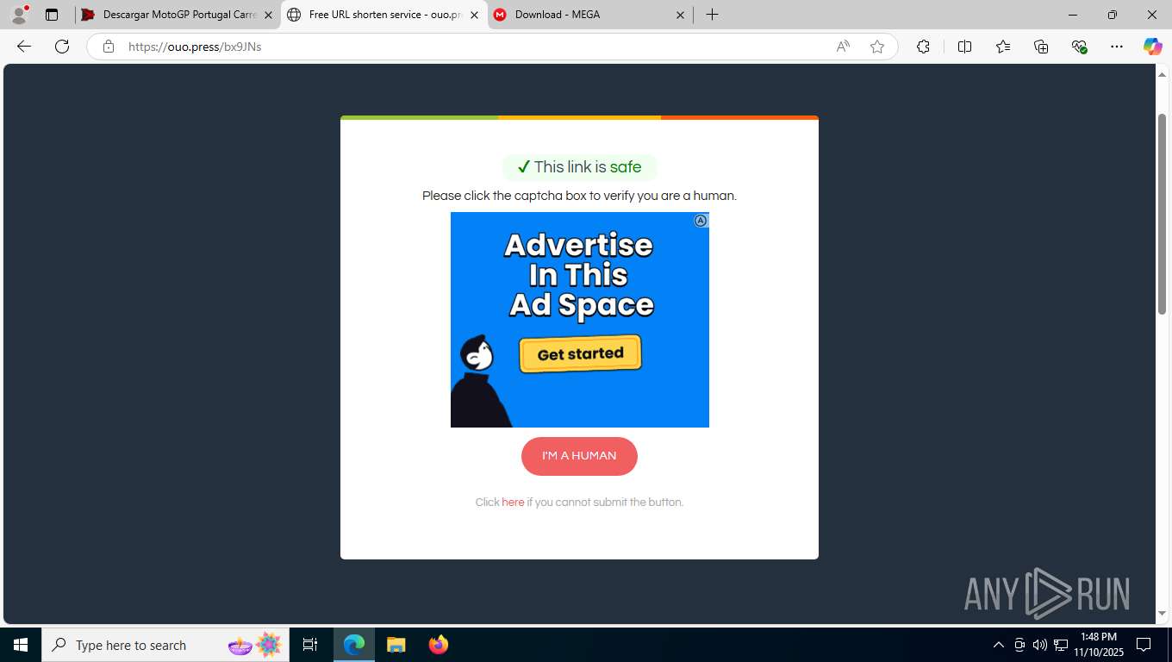This screenshot has height=662, width=1172.
Task: Click the I'M A HUMAN button
Action: [x=579, y=456]
